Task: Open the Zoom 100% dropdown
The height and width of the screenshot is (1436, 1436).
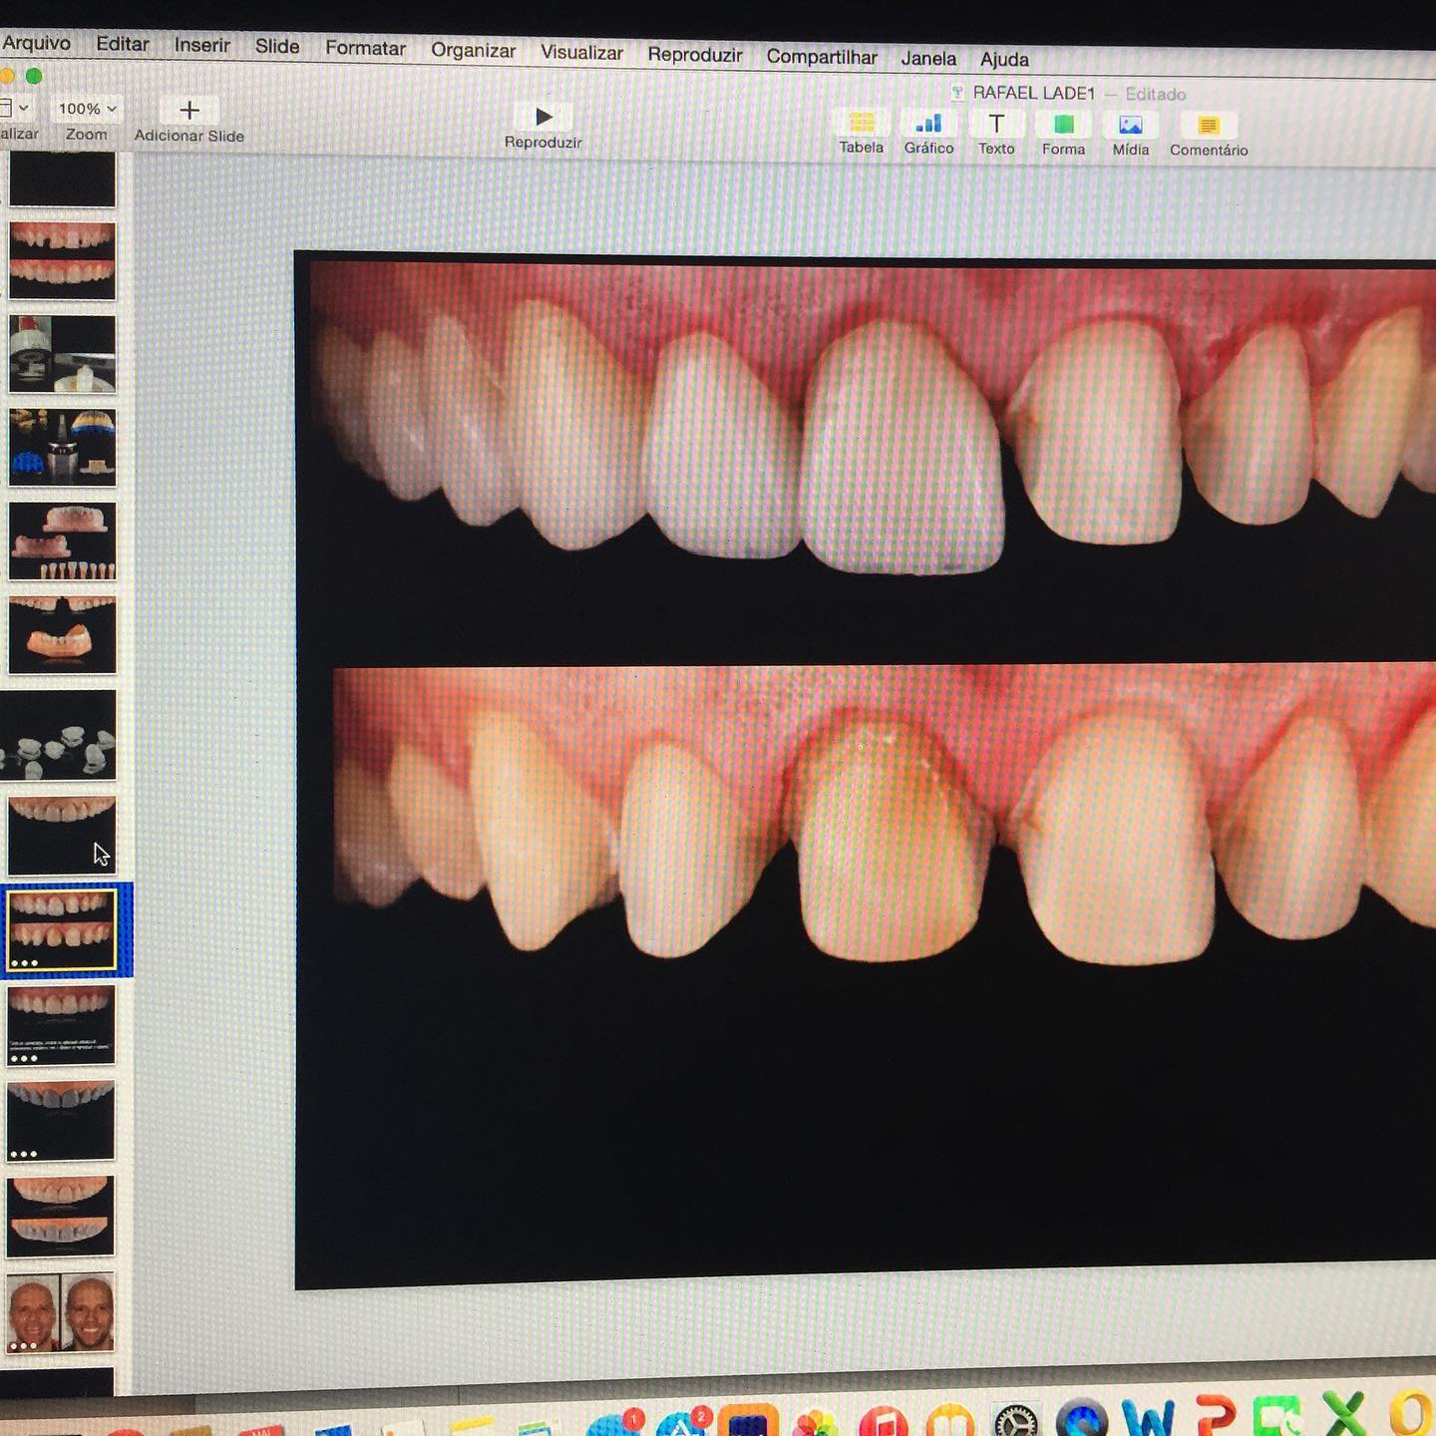Action: coord(87,109)
